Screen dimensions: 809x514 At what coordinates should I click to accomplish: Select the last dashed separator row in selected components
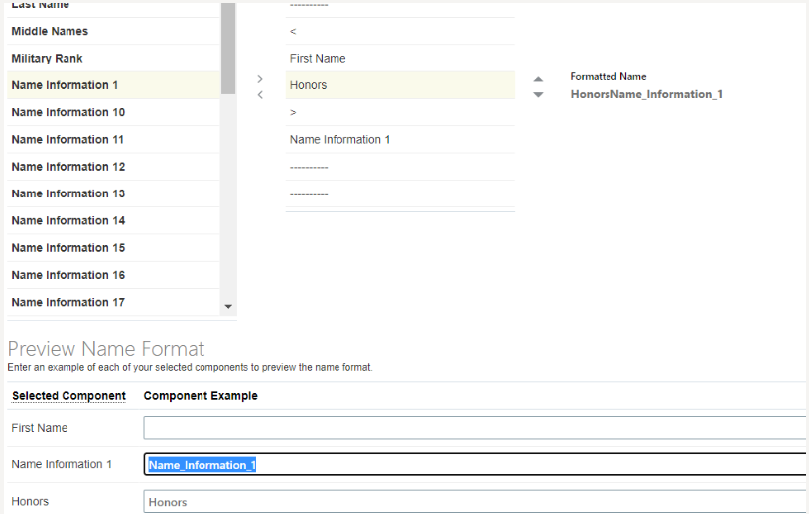(x=400, y=193)
